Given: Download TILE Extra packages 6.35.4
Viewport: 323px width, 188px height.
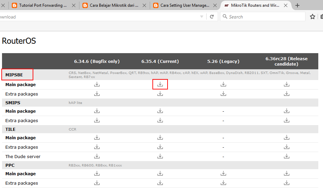Looking at the screenshot, I should 160,147.
